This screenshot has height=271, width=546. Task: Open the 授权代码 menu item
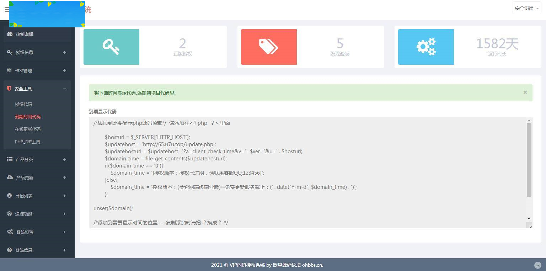tap(23, 104)
